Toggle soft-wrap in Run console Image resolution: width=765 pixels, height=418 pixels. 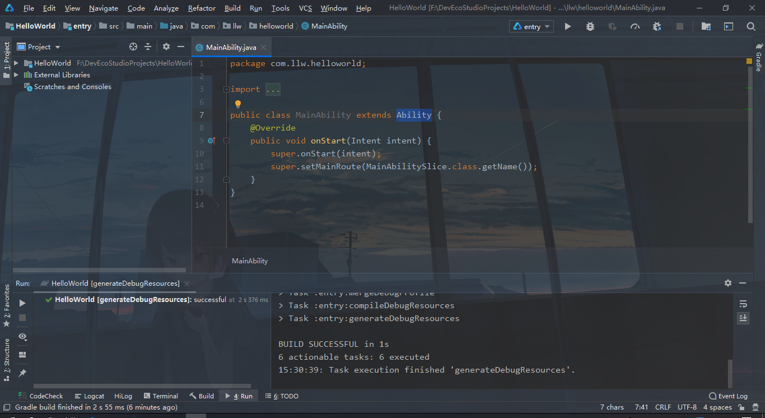[x=743, y=304]
